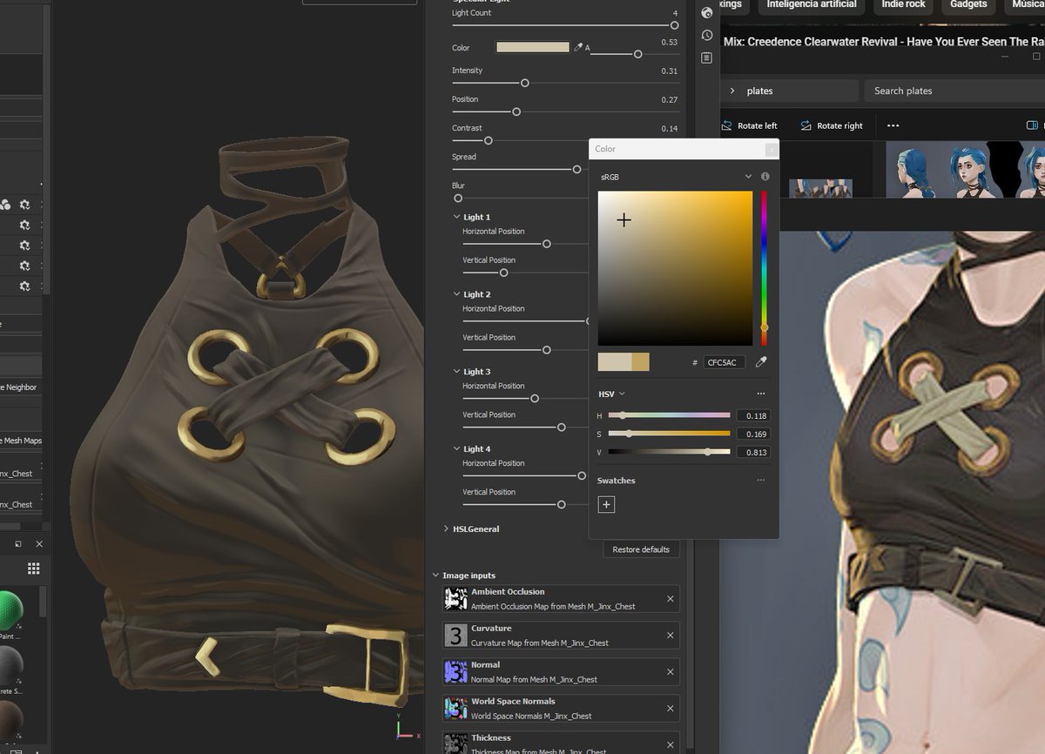Select the Indie rock chip
1045x754 pixels.
coord(903,5)
